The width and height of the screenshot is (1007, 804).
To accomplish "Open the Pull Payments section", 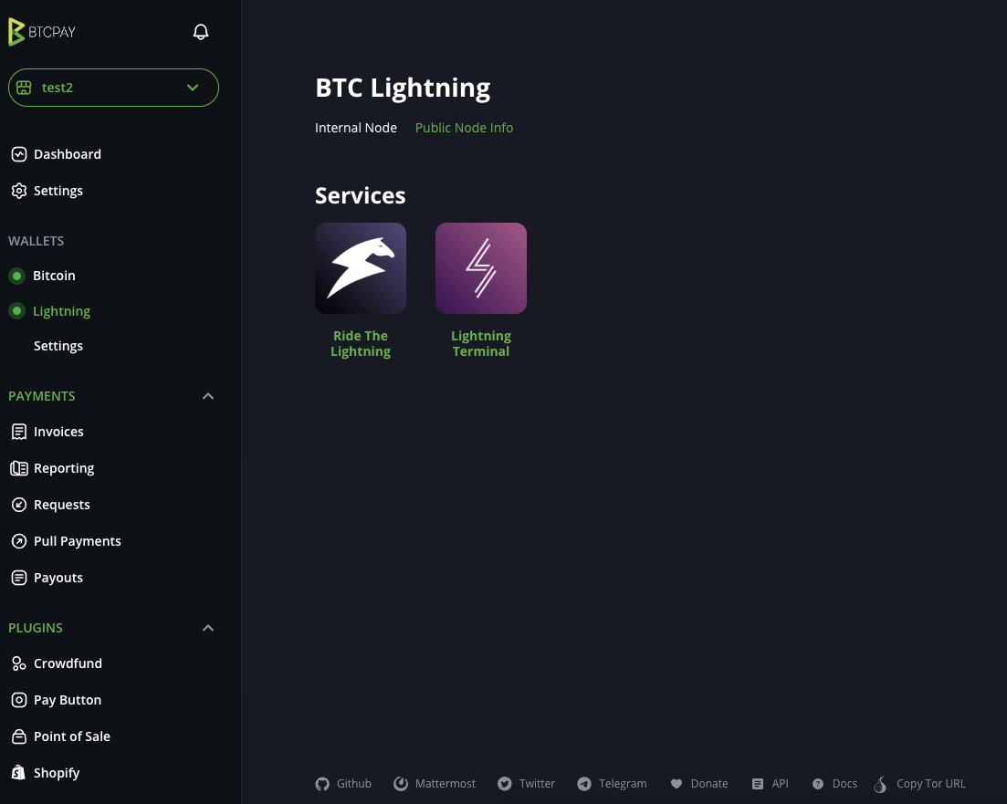I will 78,540.
